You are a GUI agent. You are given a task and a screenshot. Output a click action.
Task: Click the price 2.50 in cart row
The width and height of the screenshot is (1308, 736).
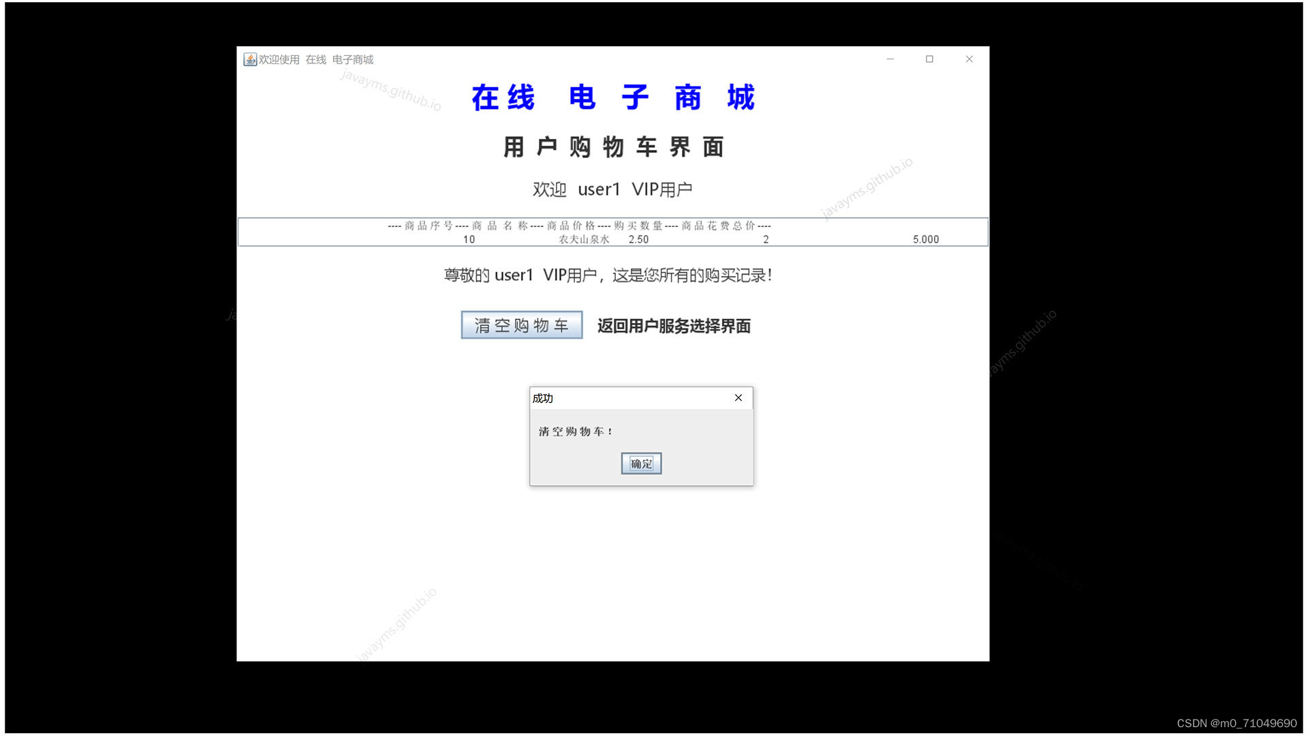coord(638,239)
